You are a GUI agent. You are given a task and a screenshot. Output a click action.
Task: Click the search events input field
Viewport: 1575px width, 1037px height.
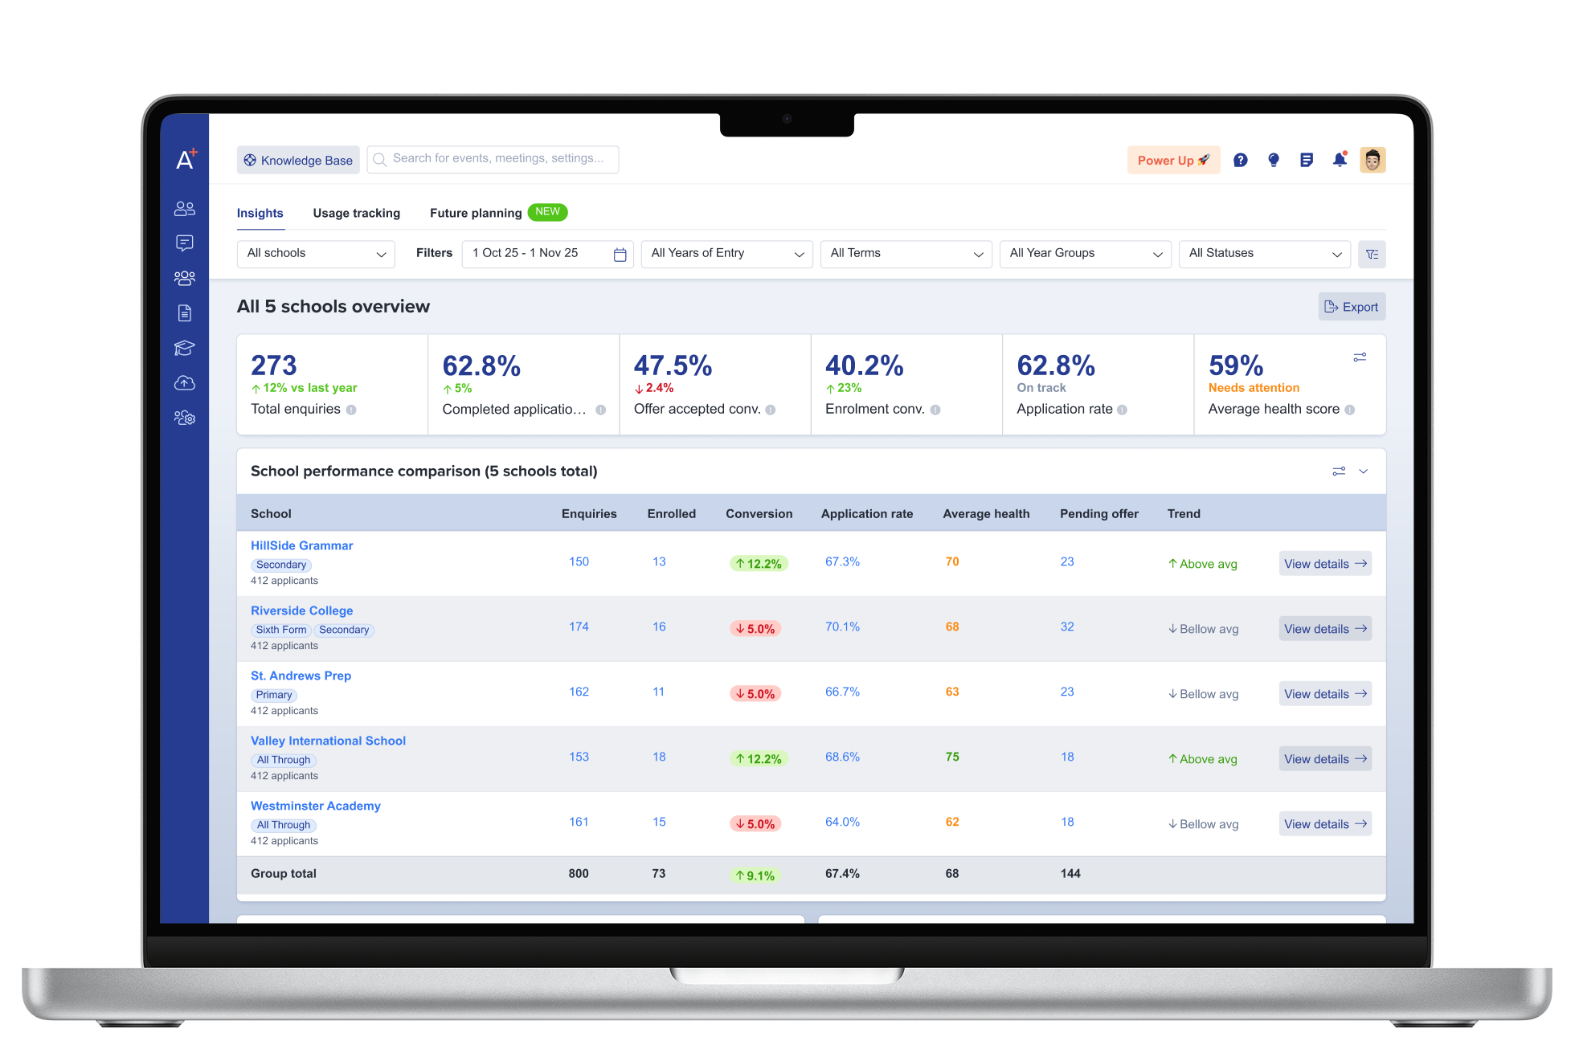(493, 159)
